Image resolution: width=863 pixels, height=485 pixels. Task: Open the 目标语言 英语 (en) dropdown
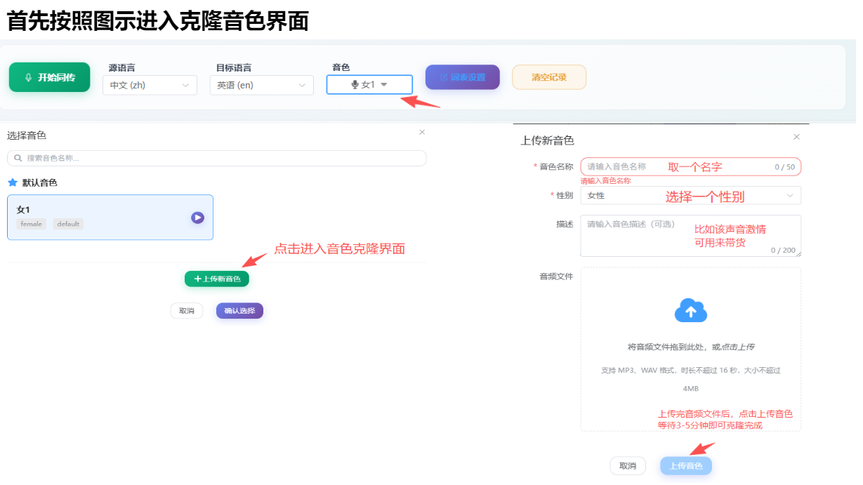pos(261,86)
